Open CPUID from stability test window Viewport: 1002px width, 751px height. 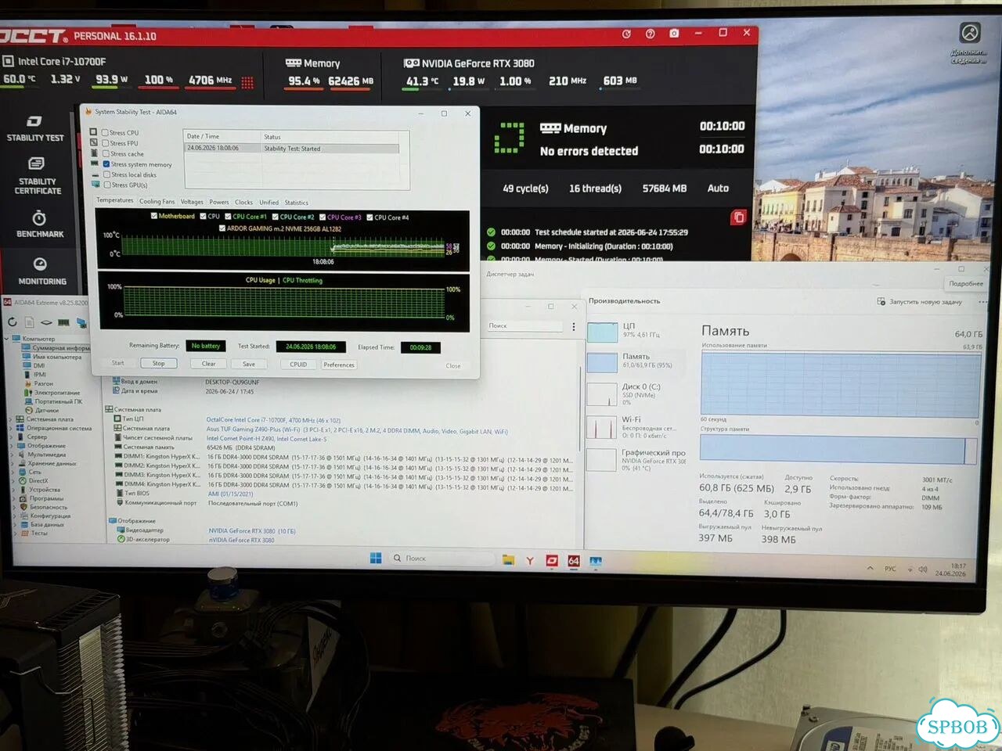pyautogui.click(x=298, y=365)
